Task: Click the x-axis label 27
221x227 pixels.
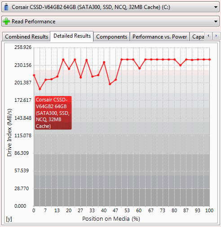Action: coord(80,210)
